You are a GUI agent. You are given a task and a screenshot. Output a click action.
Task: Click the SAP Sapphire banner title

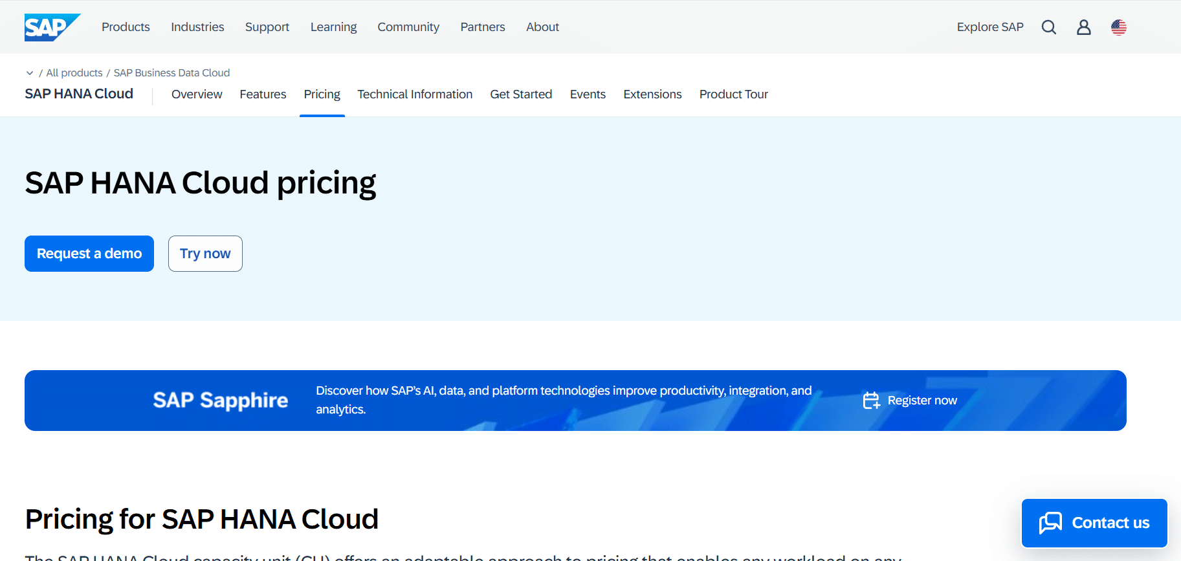pos(220,401)
